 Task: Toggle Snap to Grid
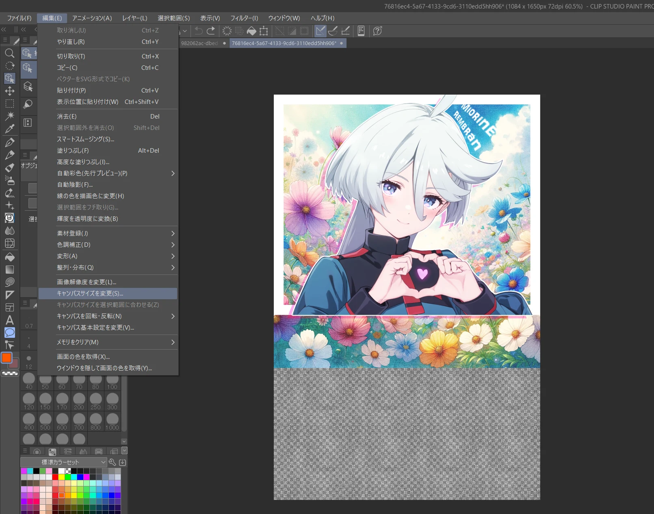[x=346, y=31]
